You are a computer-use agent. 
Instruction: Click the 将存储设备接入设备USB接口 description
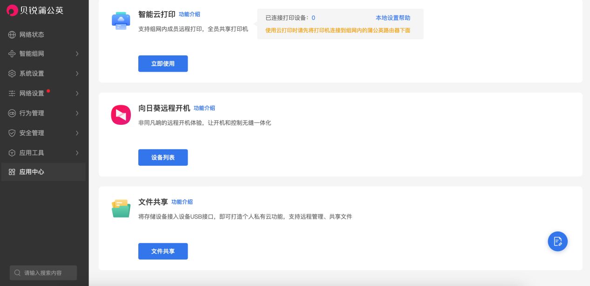(x=245, y=217)
